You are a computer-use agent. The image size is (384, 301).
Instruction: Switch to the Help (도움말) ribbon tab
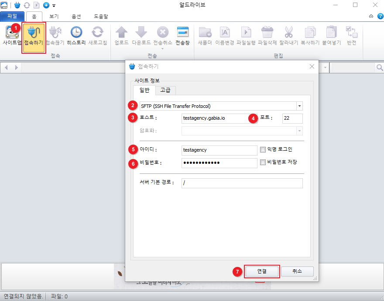(101, 17)
